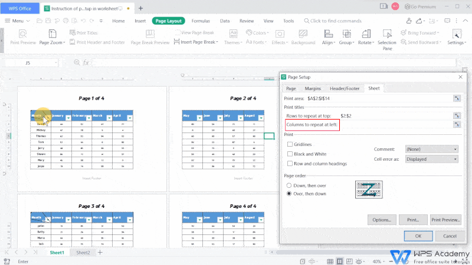The width and height of the screenshot is (472, 265).
Task: Choose the Background image tool
Action: pyautogui.click(x=303, y=37)
